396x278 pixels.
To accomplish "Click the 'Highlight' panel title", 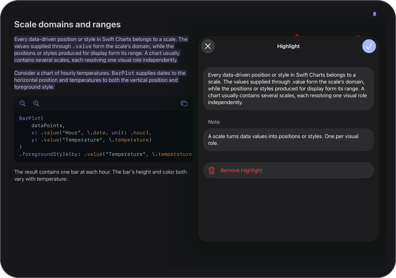I will (288, 46).
